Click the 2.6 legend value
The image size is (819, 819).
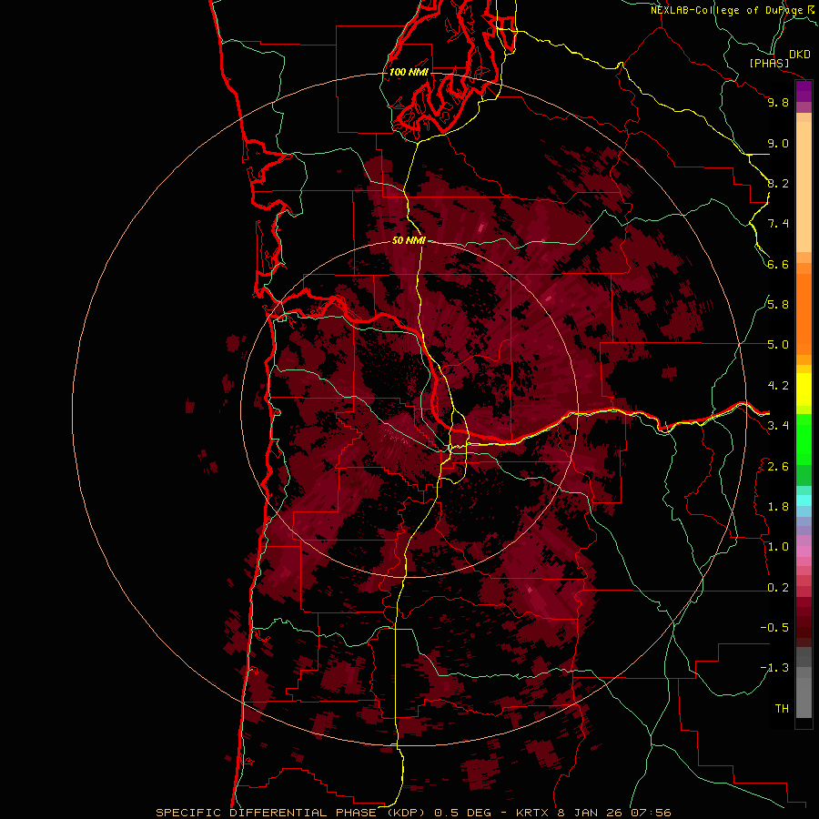[778, 466]
